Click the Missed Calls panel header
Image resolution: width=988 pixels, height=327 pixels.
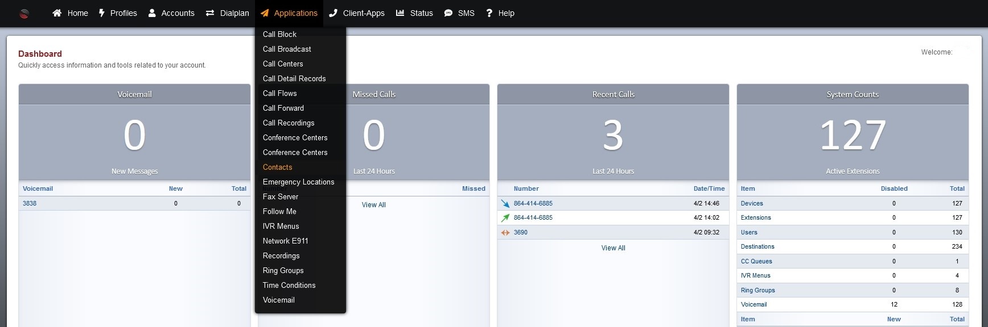coord(374,94)
